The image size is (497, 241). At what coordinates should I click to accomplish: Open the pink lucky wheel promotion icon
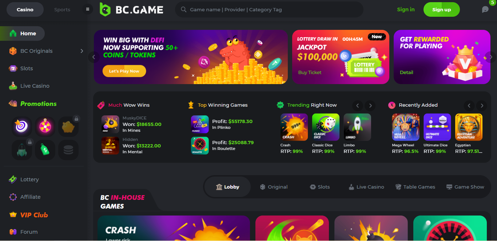tap(45, 126)
